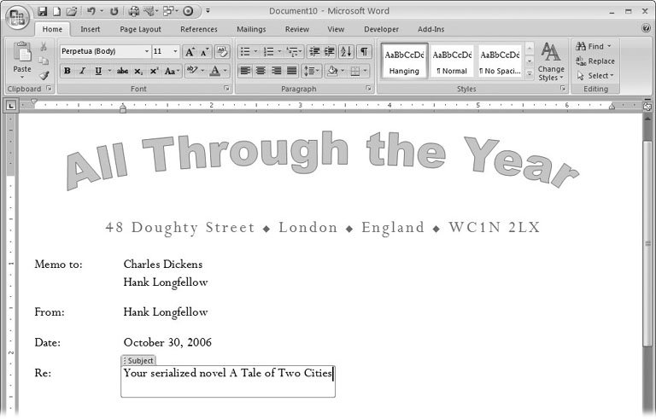Apply shading fill color
656x419 pixels.
[x=332, y=71]
